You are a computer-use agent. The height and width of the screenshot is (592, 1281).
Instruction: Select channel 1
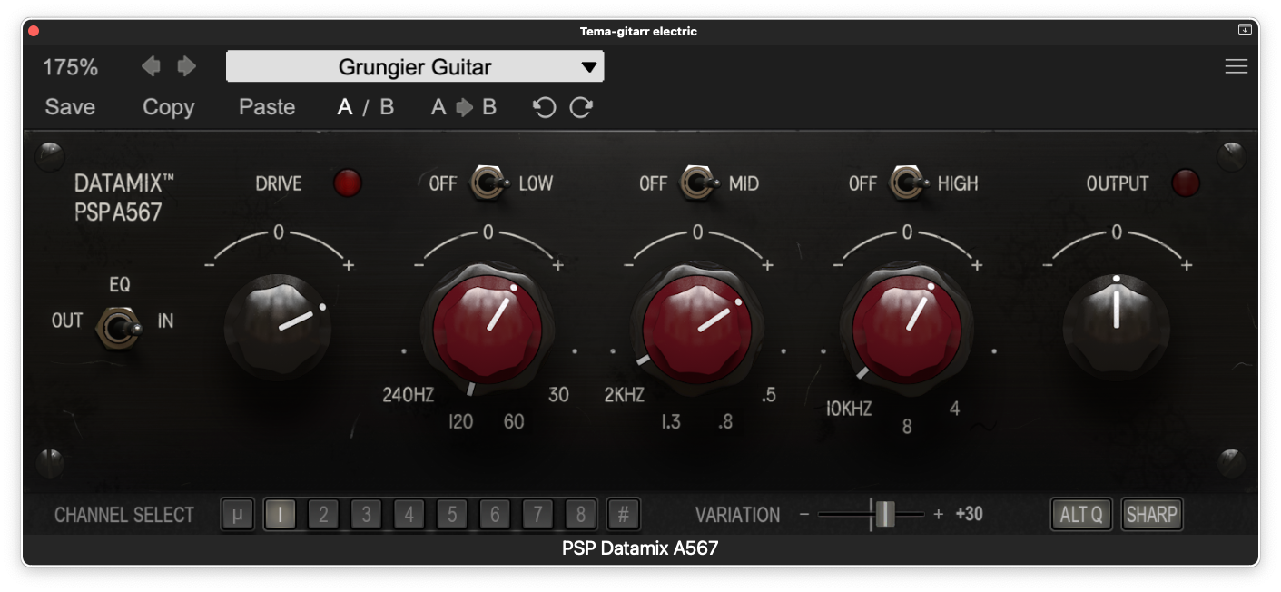tap(281, 515)
